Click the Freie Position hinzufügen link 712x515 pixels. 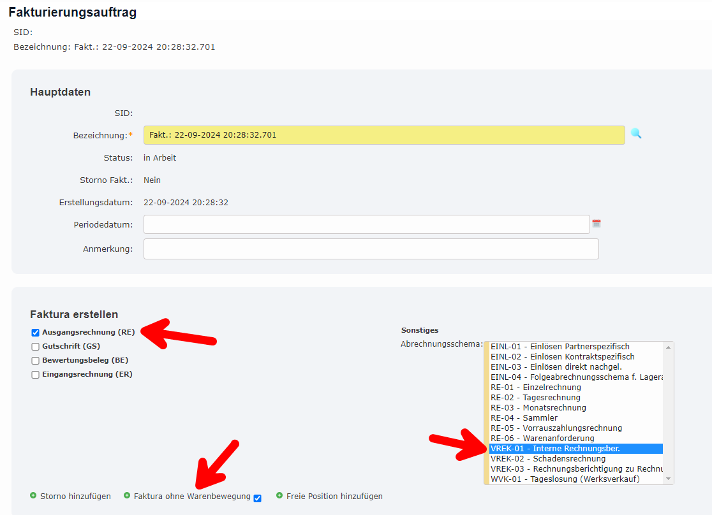pyautogui.click(x=334, y=496)
